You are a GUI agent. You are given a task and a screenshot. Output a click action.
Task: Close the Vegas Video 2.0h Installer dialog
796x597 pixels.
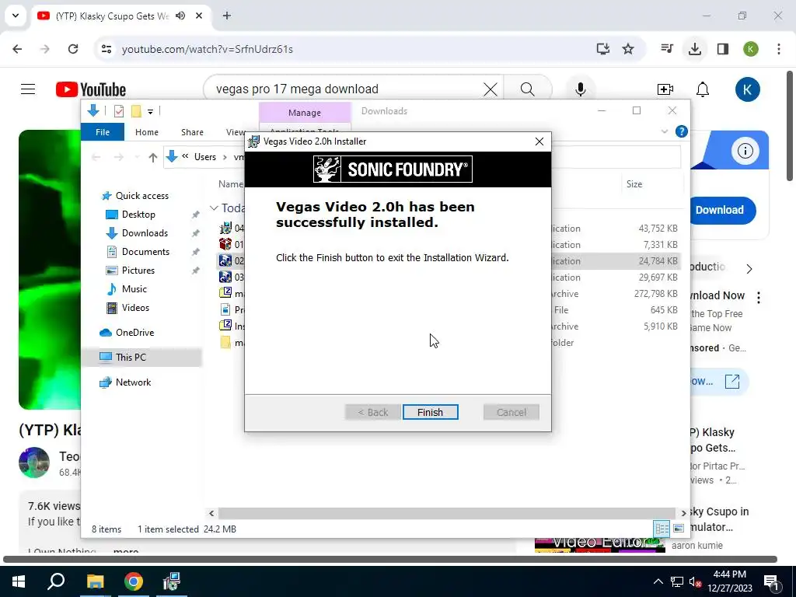coord(539,141)
